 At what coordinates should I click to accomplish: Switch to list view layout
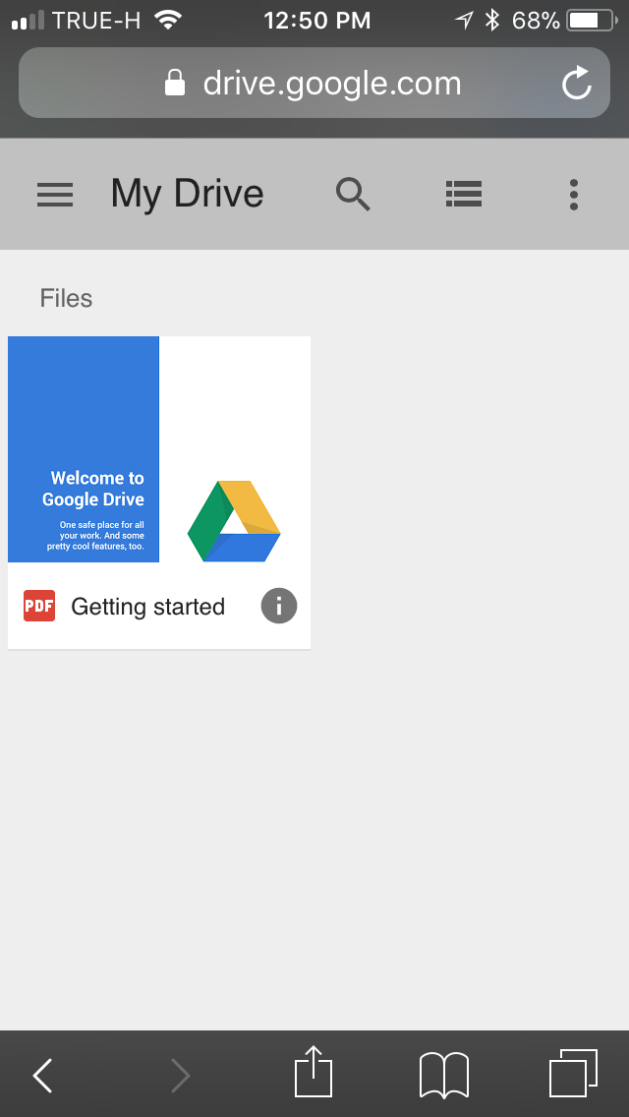[464, 195]
